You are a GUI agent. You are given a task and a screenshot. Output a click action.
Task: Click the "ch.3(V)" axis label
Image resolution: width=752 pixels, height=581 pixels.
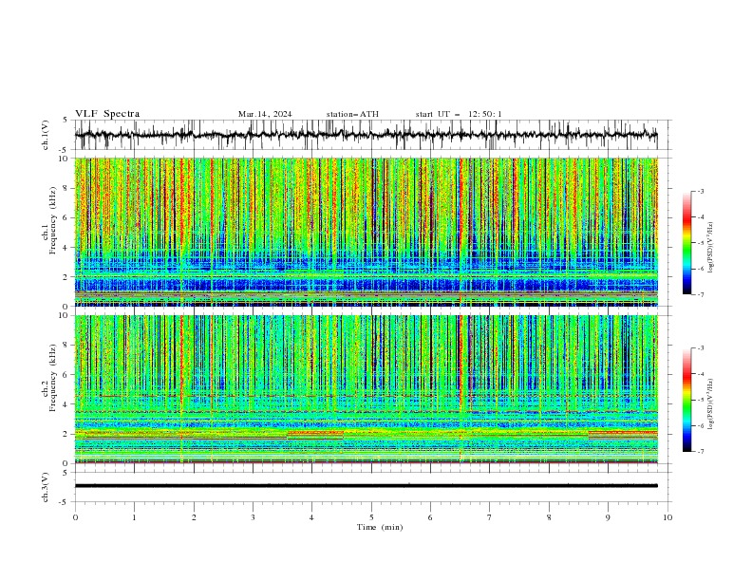[46, 487]
